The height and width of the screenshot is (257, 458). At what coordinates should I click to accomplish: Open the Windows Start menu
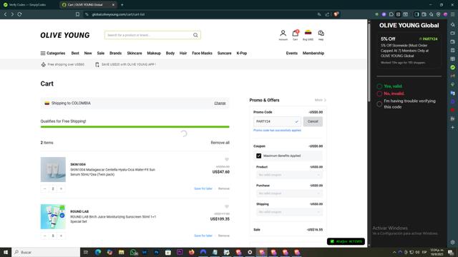[6, 252]
